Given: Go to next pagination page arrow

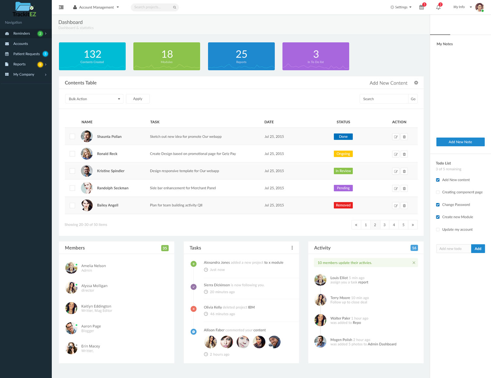Looking at the screenshot, I should (x=413, y=225).
